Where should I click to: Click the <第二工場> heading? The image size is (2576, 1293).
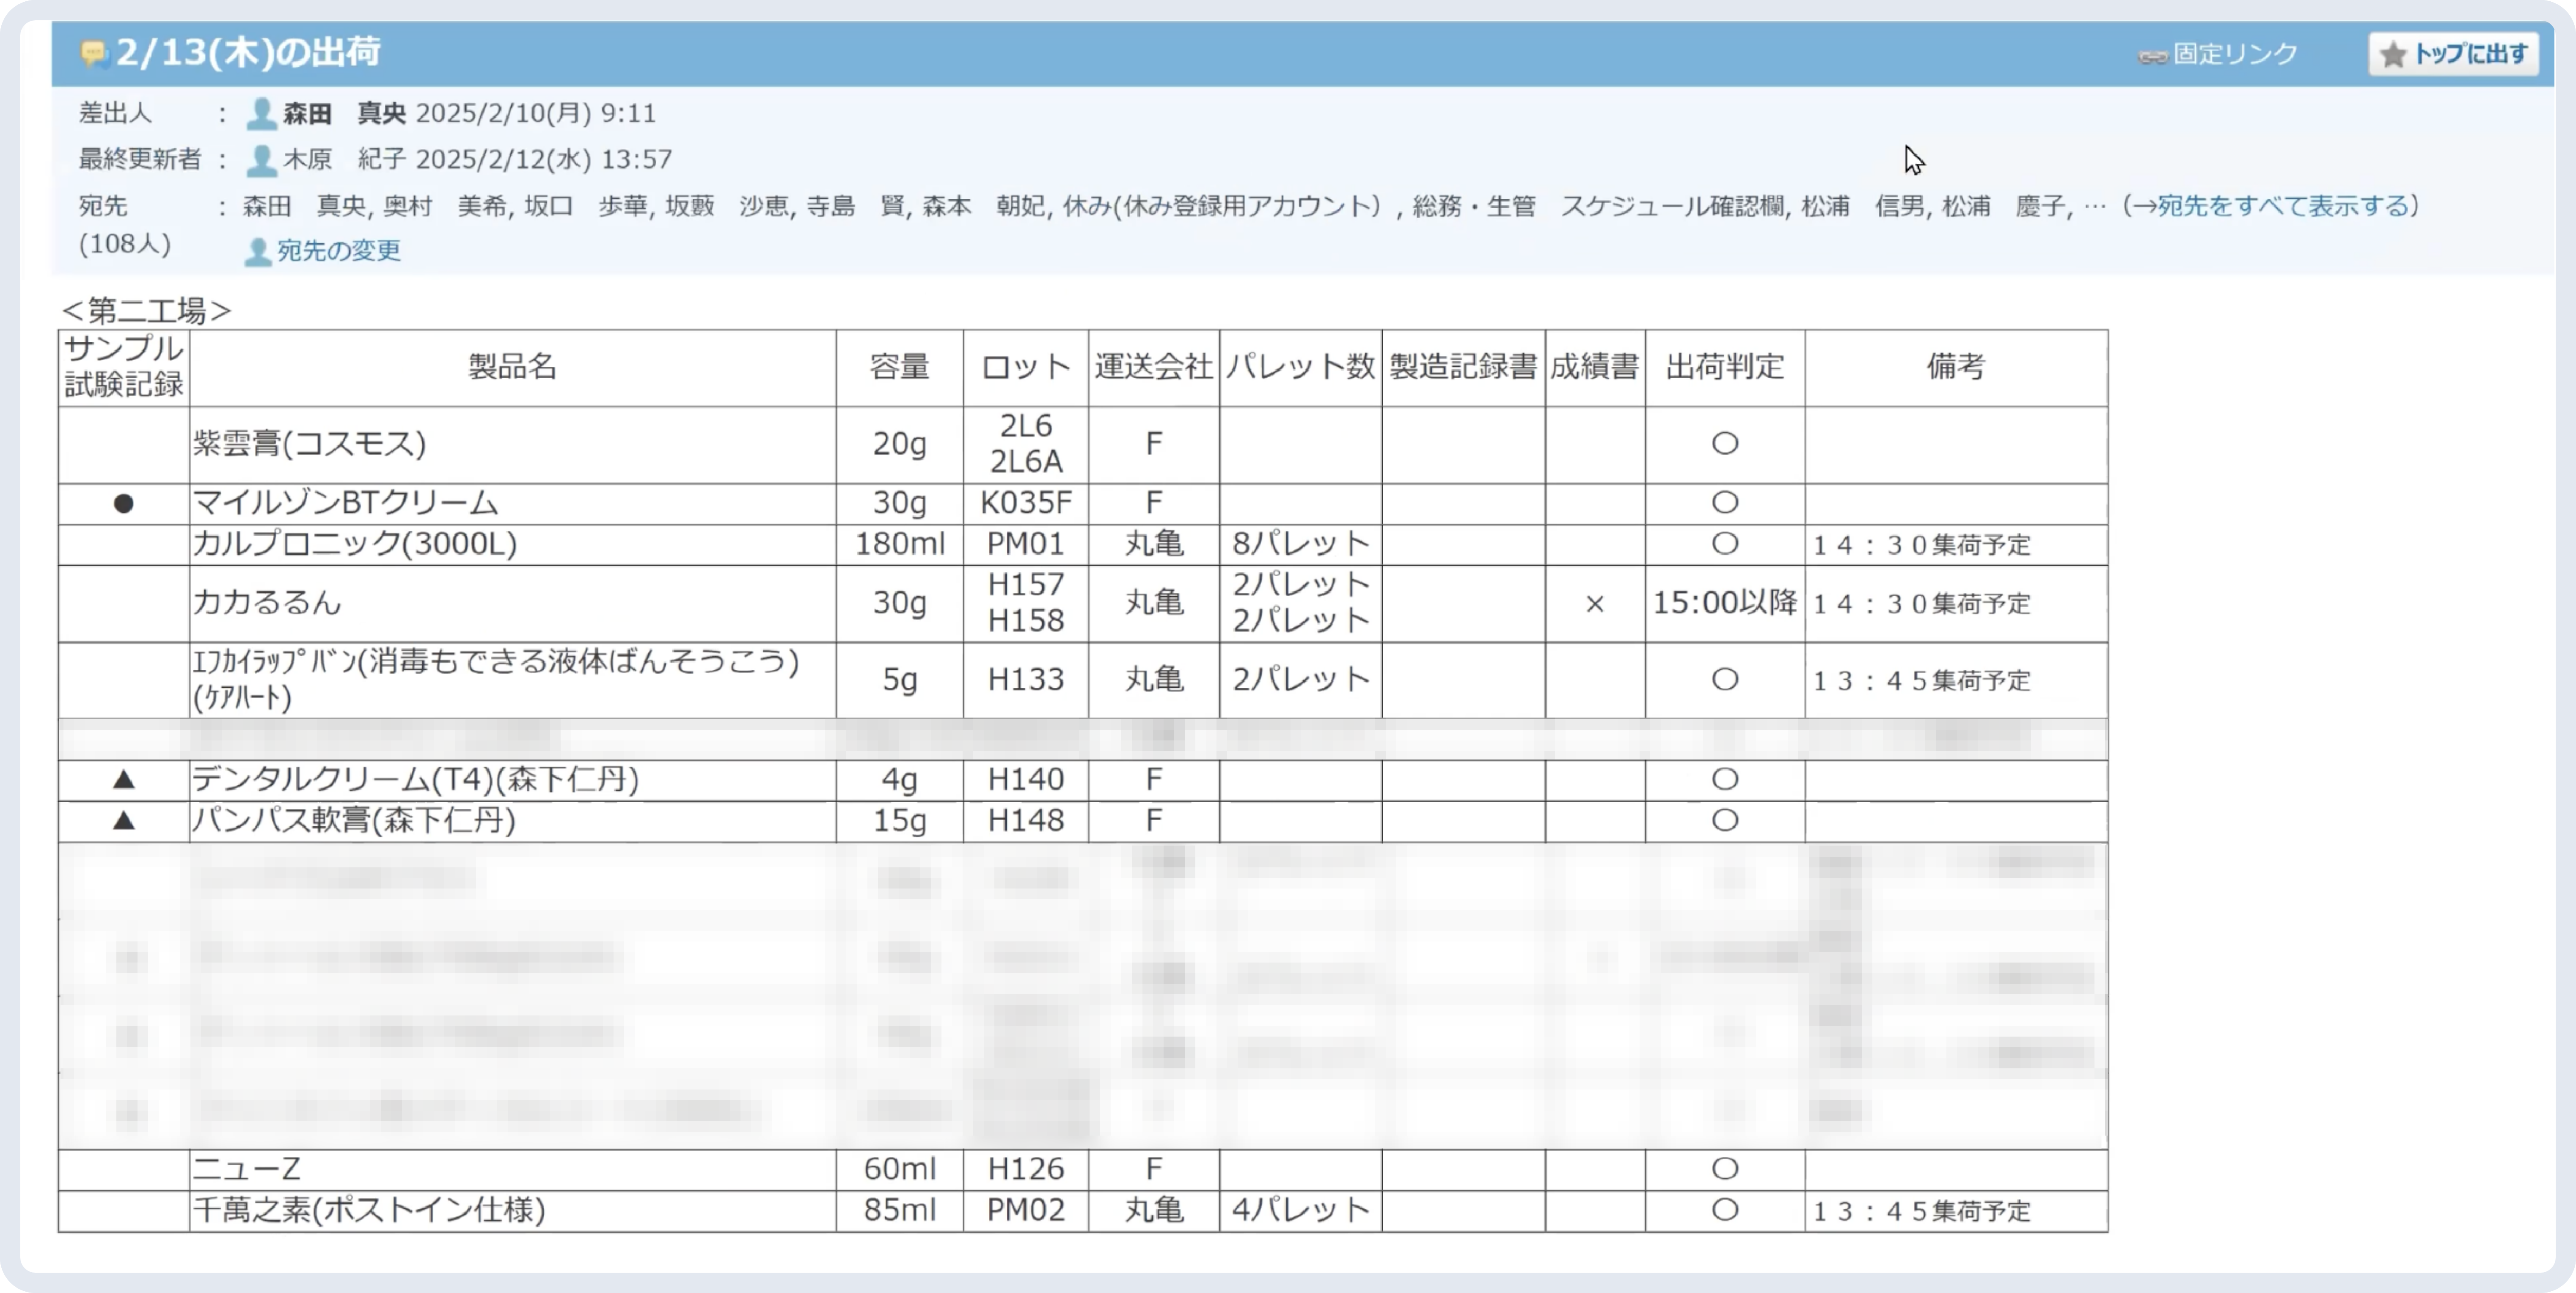pos(147,310)
